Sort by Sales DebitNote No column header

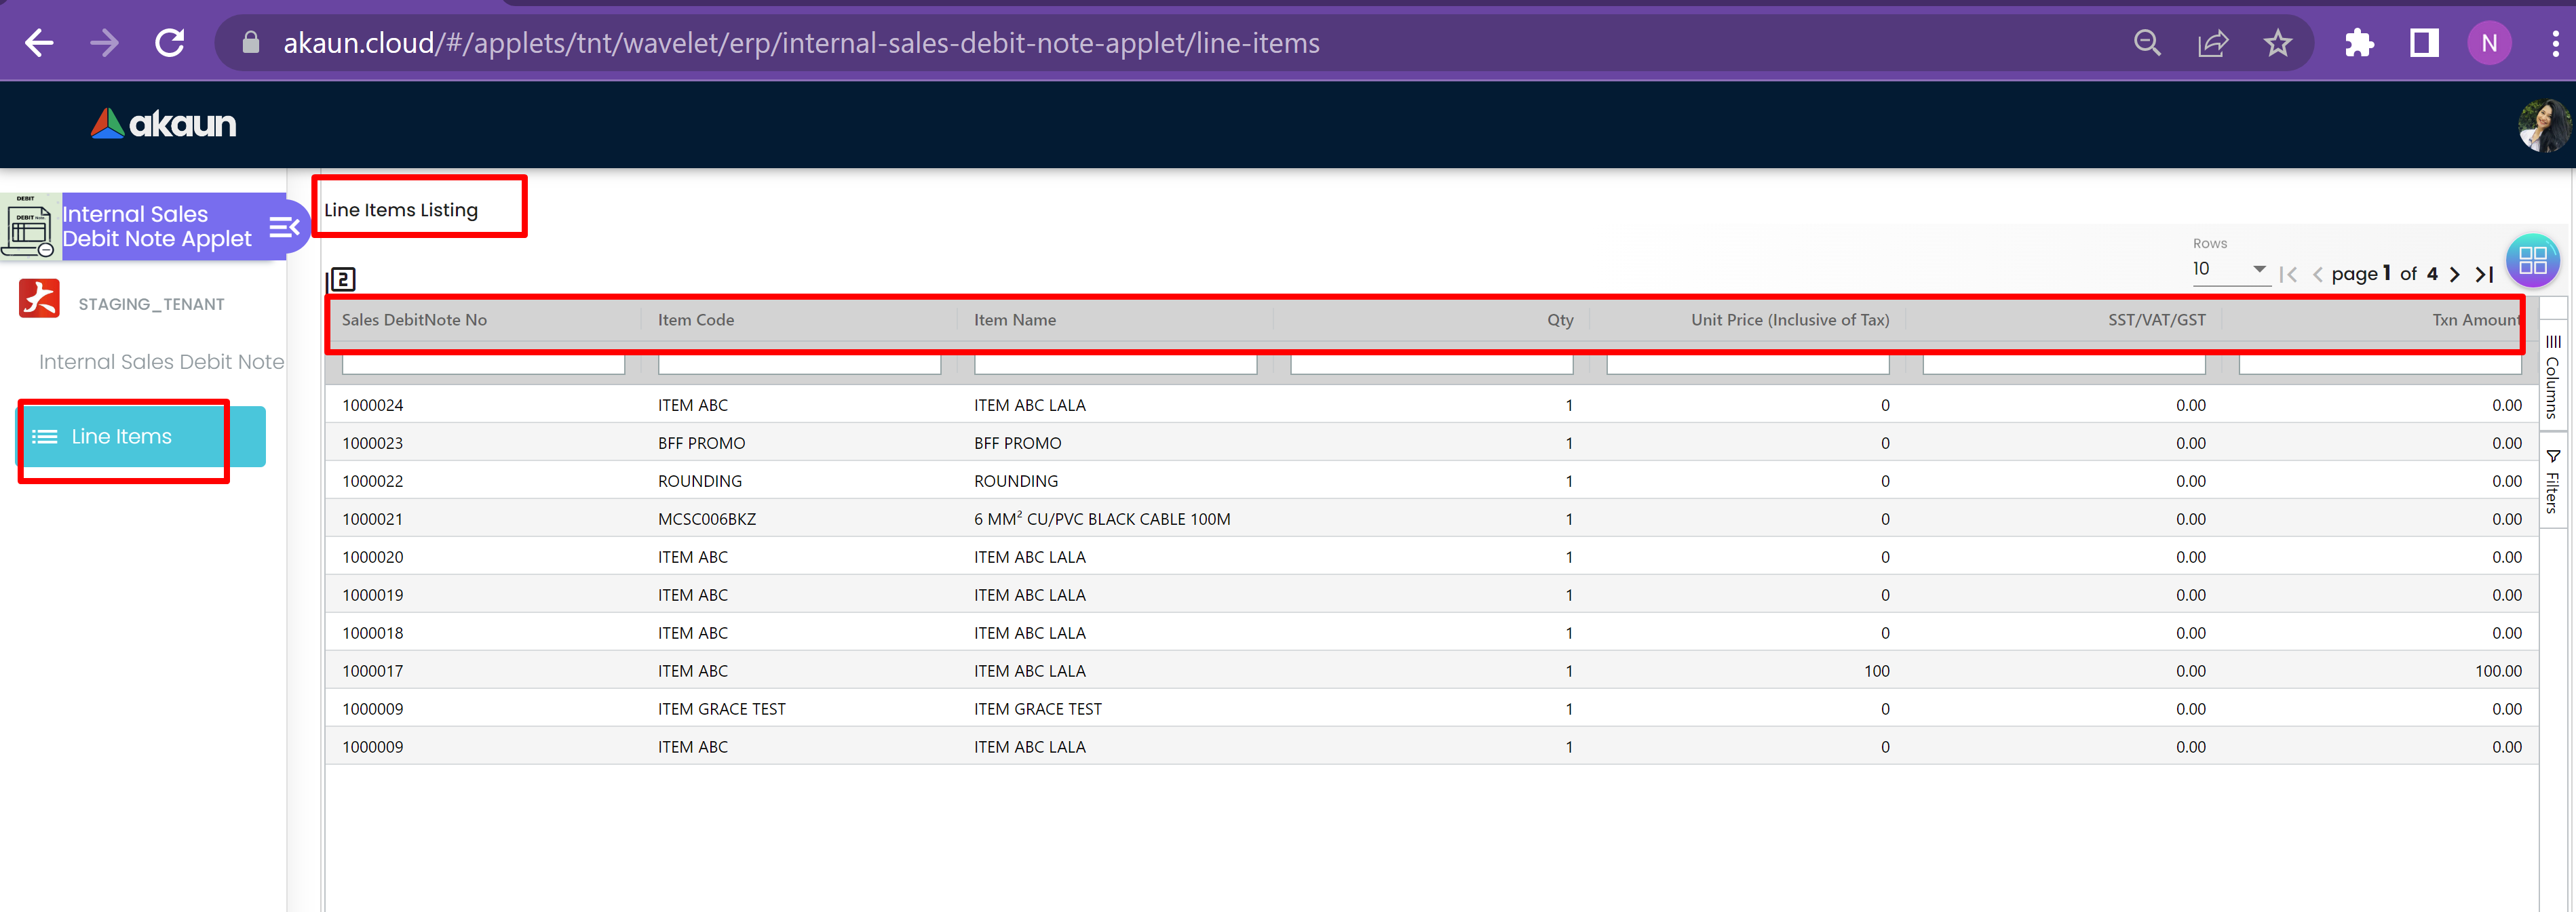click(x=414, y=320)
